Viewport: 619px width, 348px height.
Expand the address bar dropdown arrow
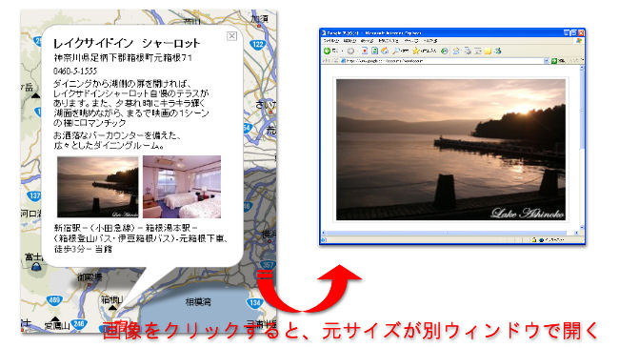click(x=546, y=61)
